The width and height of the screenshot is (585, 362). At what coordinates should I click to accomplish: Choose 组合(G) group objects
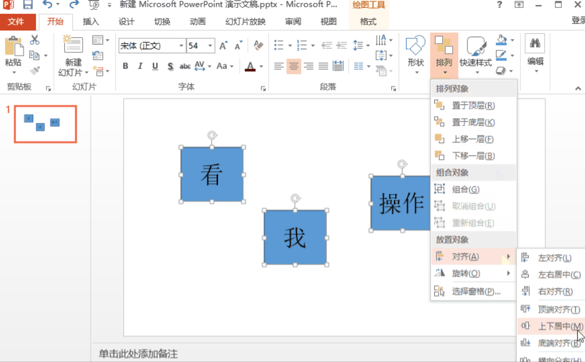[x=473, y=189]
